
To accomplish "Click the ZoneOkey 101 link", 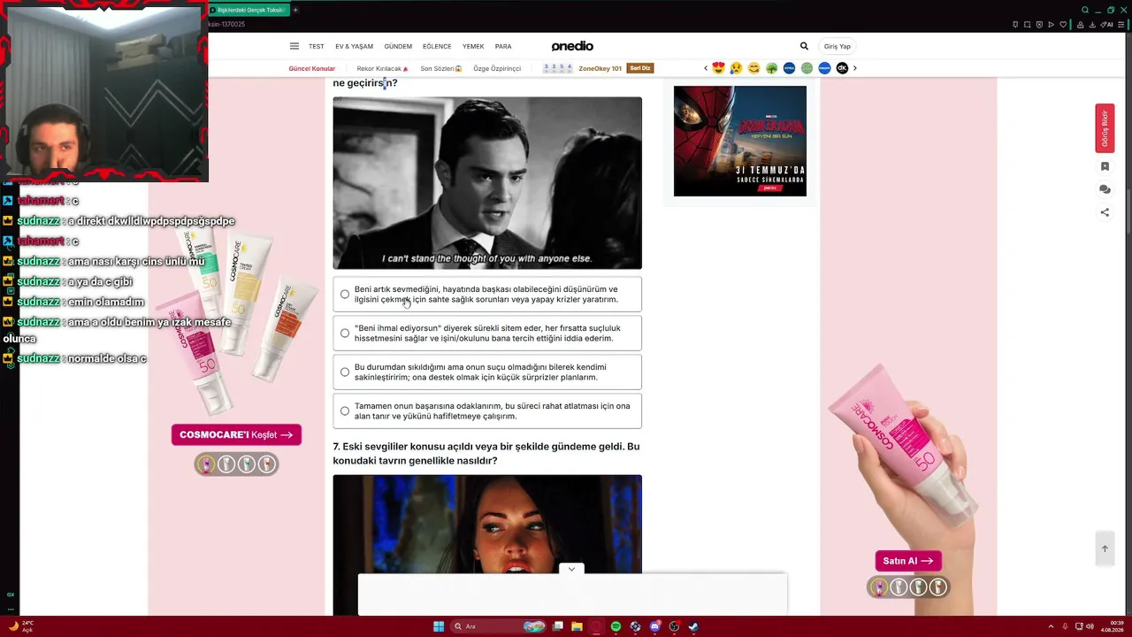I will (x=600, y=68).
